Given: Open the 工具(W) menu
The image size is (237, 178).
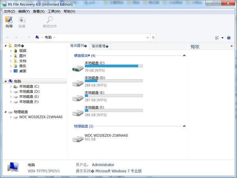Looking at the screenshot, I should click(x=54, y=11).
